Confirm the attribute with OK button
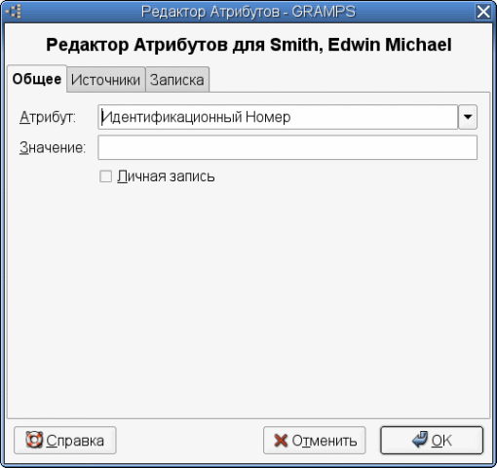Image resolution: width=497 pixels, height=468 pixels. 432,441
